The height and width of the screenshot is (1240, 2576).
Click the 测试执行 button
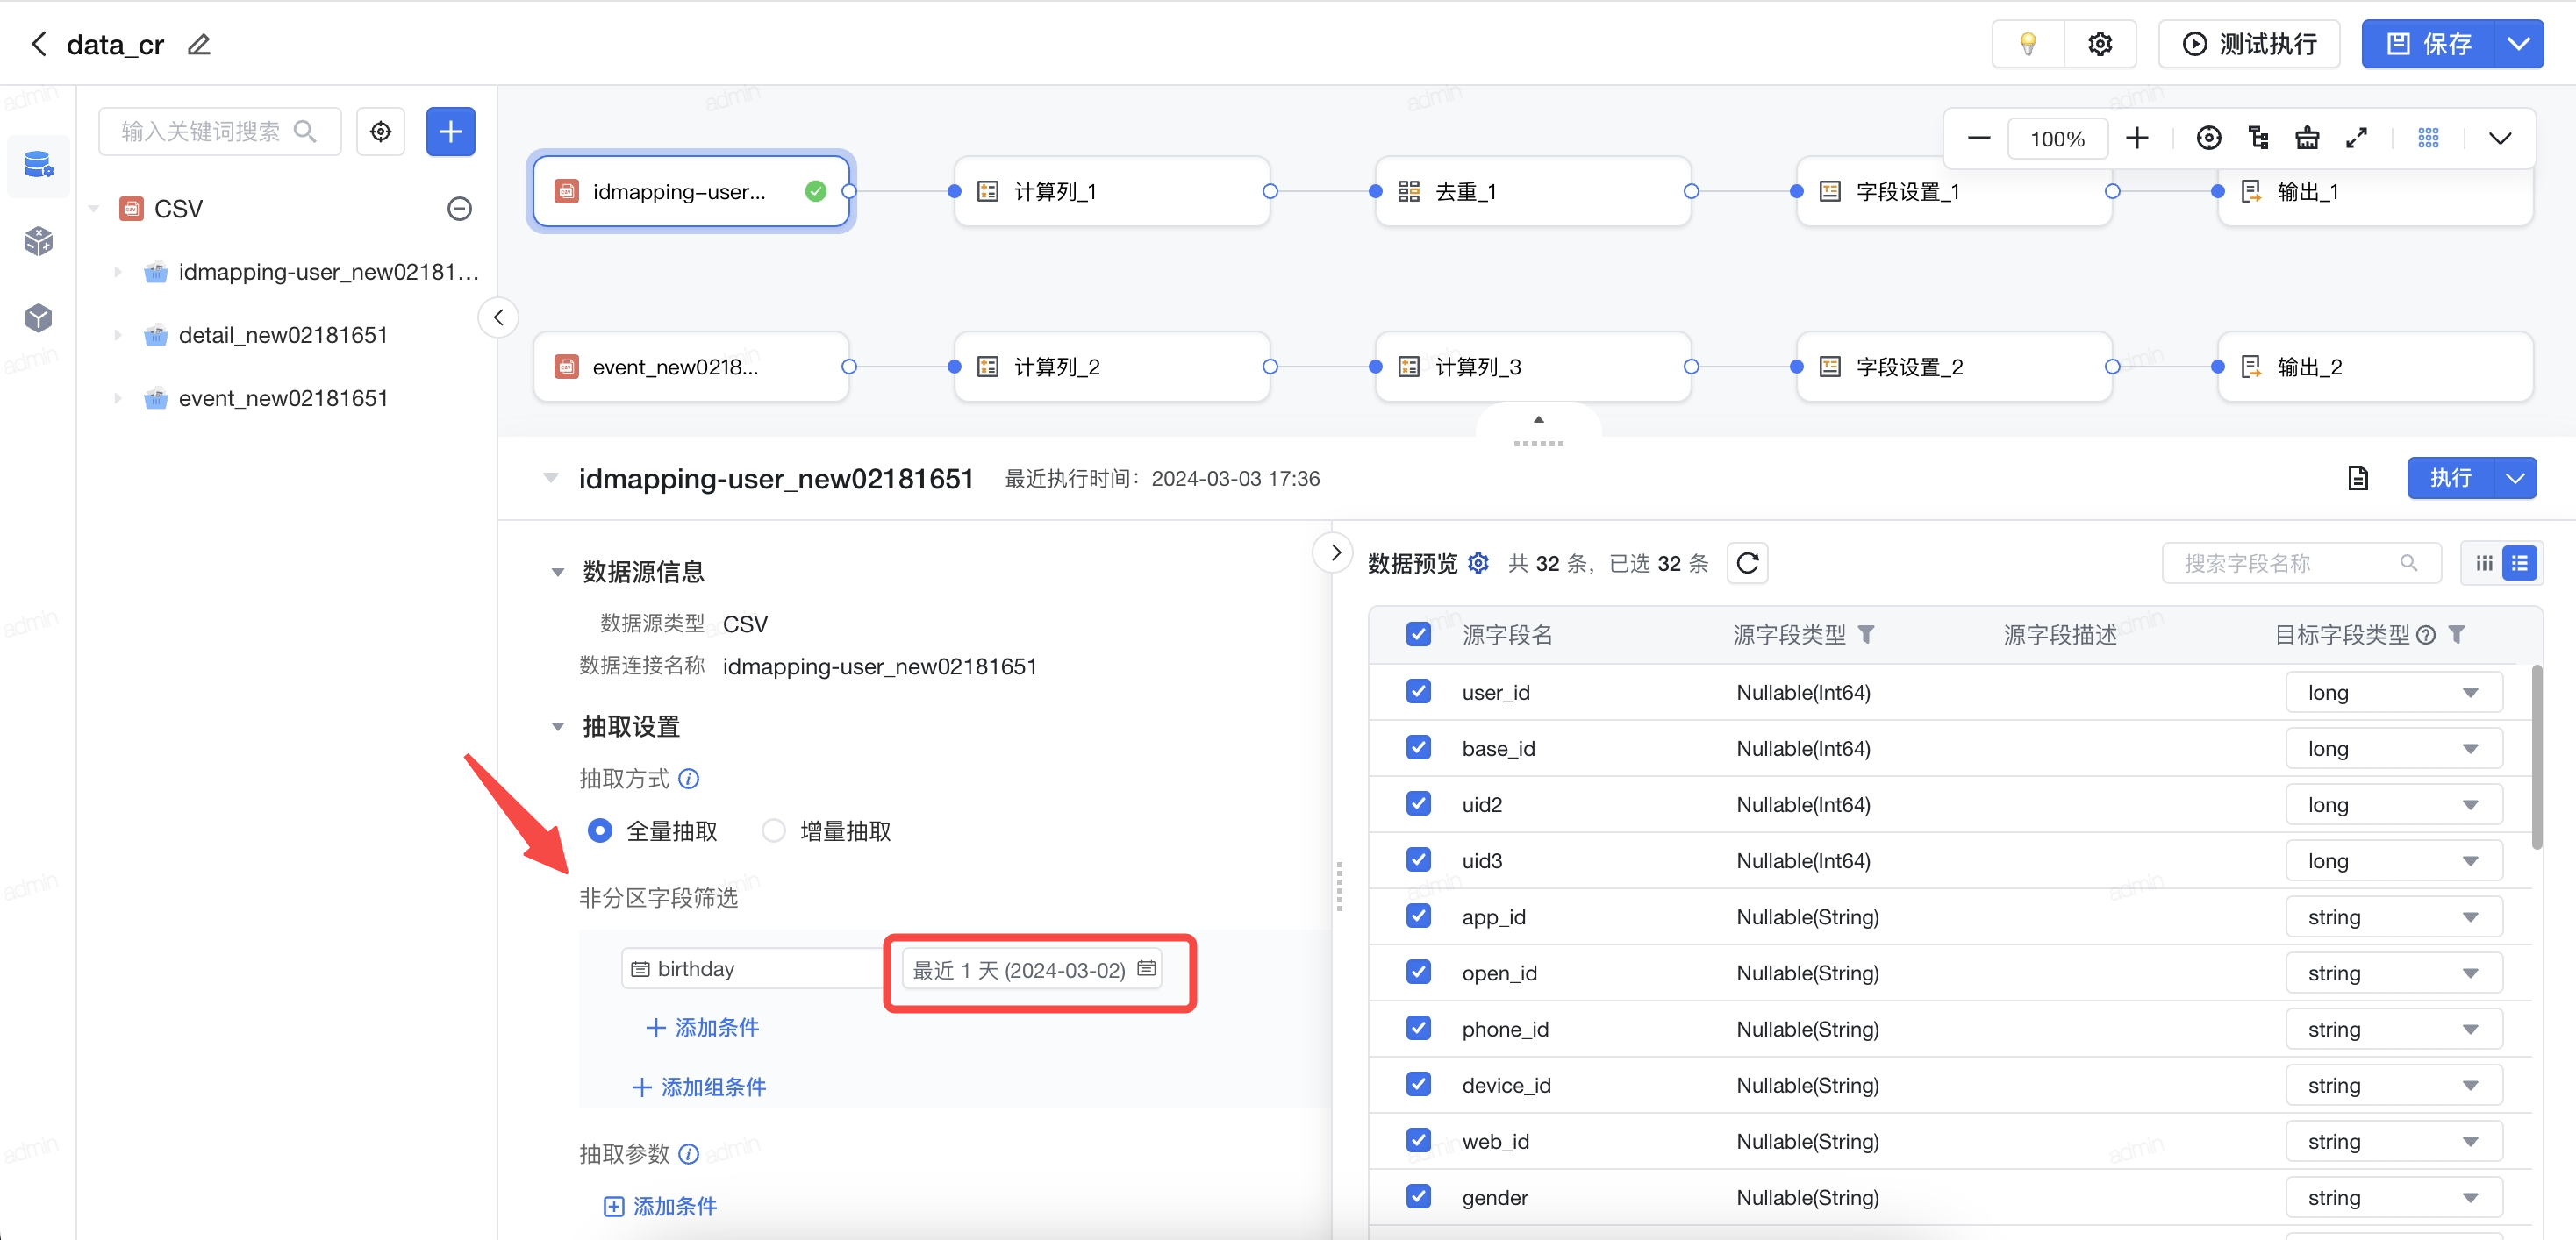point(2248,44)
